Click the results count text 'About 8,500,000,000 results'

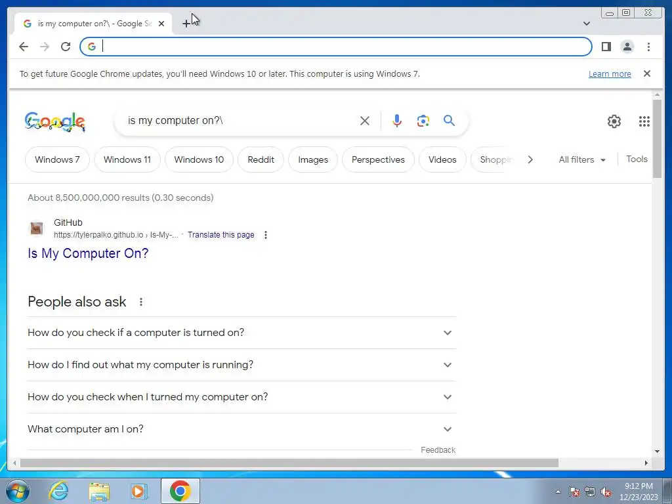click(x=89, y=198)
